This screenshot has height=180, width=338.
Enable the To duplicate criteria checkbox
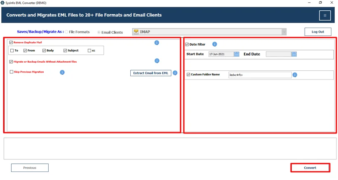12,51
